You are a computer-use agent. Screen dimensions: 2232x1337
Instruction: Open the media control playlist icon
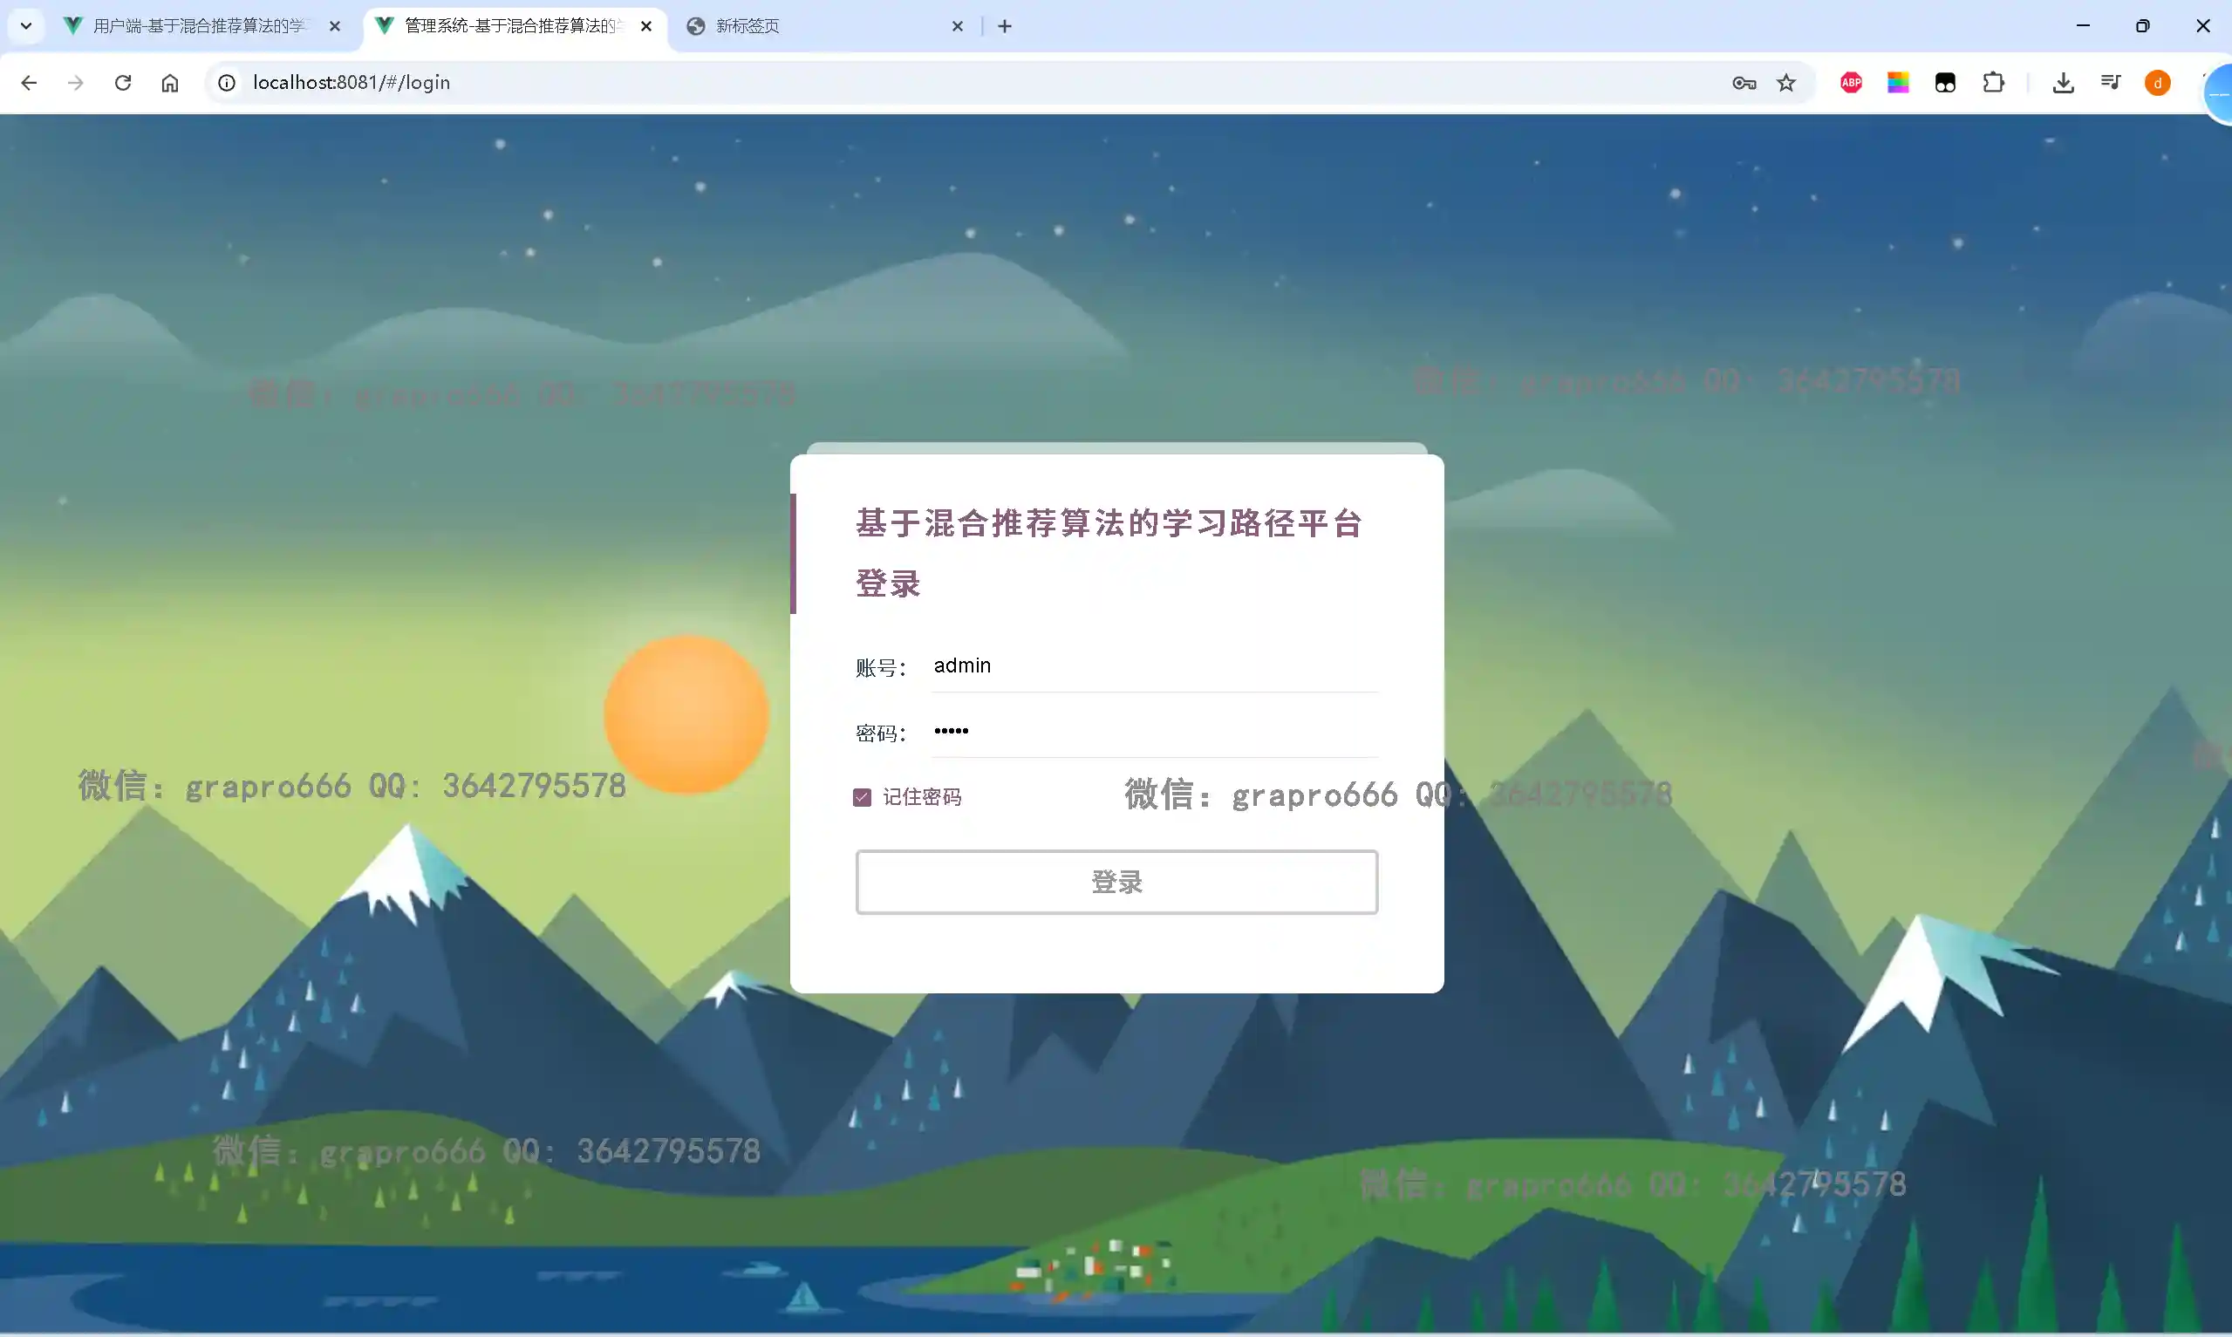point(2111,83)
